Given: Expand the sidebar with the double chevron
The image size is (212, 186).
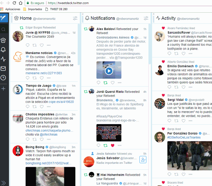Looking at the screenshot, I should point(3,183).
